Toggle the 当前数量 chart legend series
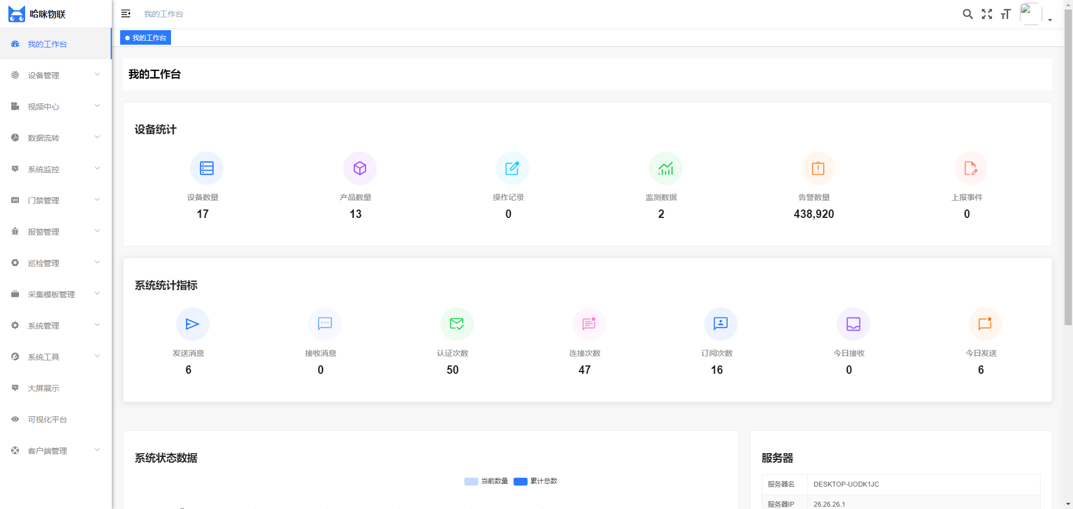1073x509 pixels. point(486,481)
